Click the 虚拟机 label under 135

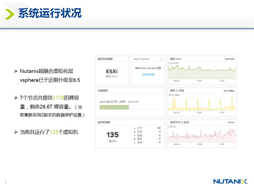[113, 141]
